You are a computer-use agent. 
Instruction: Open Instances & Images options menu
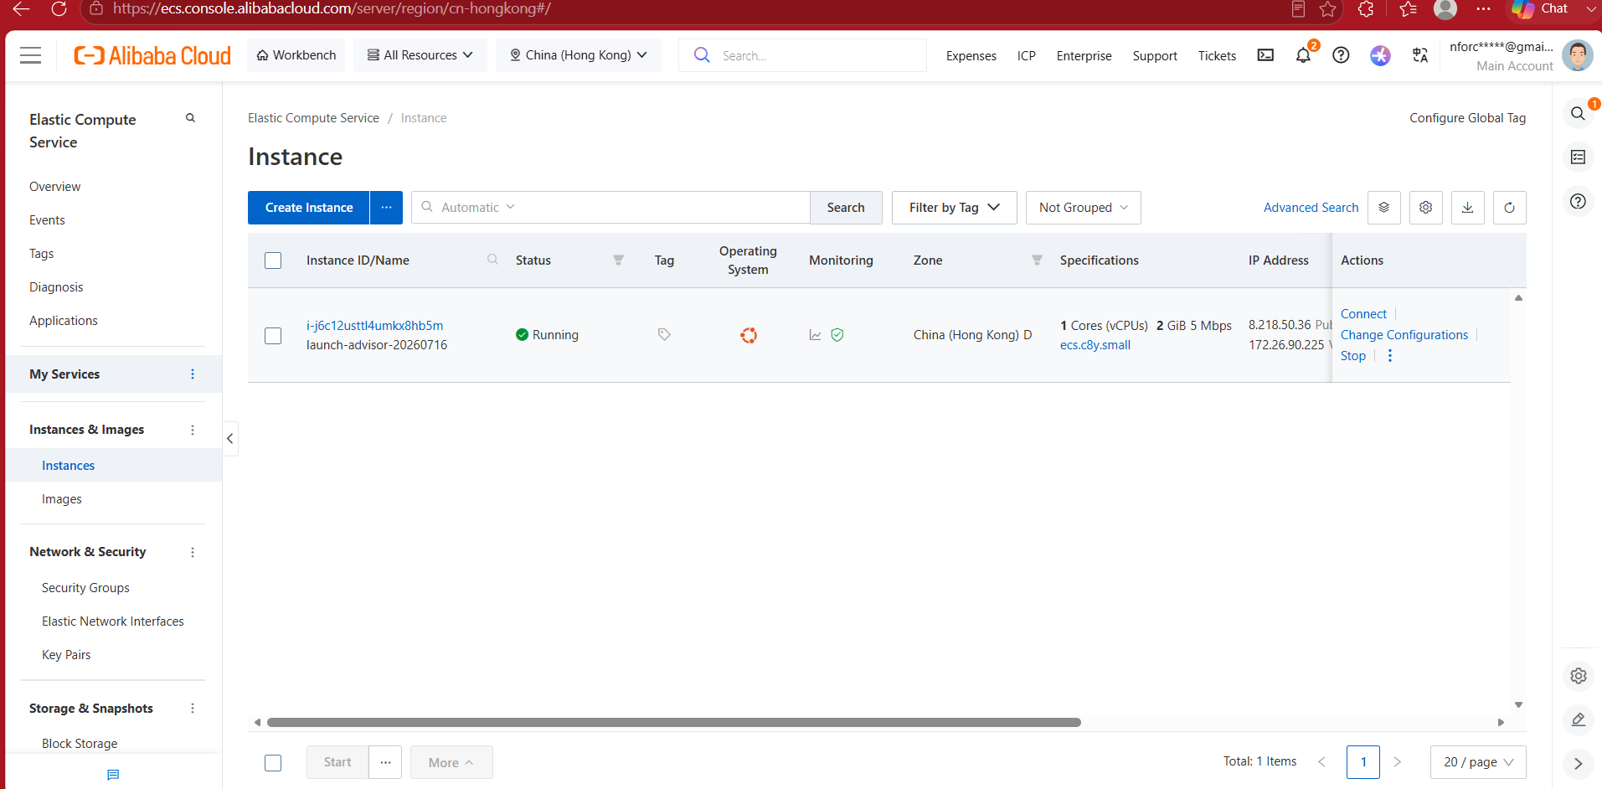tap(193, 430)
